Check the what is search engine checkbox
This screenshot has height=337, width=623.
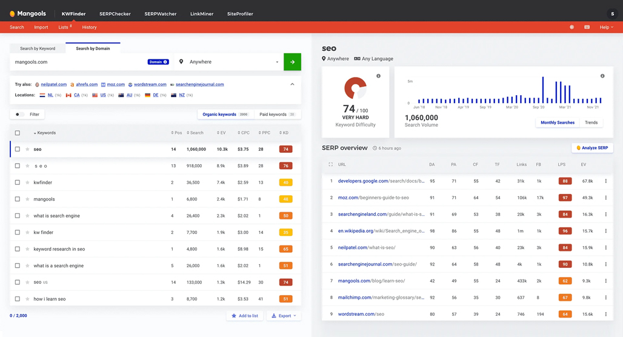point(18,216)
